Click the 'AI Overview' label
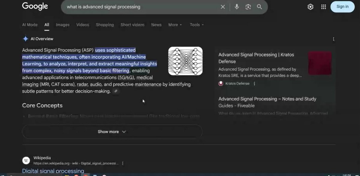 coord(42,39)
